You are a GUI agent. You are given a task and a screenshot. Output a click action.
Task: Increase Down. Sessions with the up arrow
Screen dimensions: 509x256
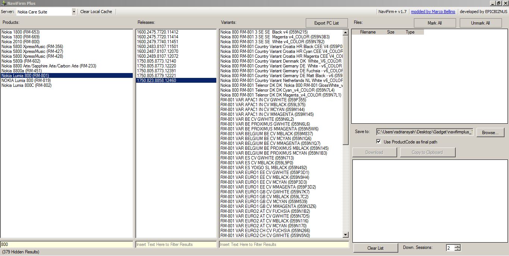(x=458, y=246)
